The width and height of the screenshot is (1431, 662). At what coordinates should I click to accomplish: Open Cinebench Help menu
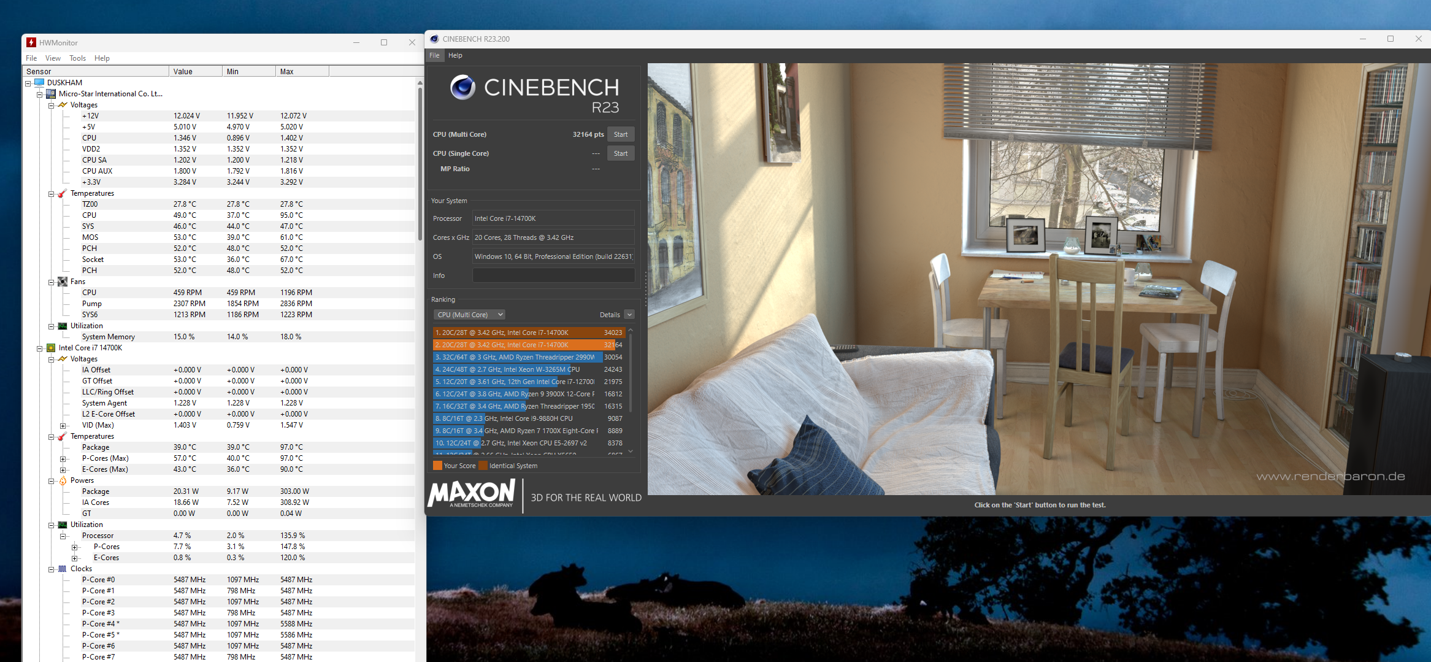tap(455, 55)
